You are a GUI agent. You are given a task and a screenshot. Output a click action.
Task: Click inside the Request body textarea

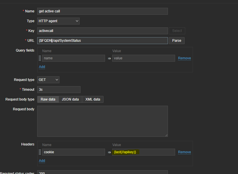click(102, 121)
